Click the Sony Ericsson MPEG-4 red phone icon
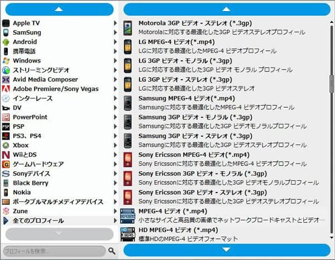 [128, 160]
